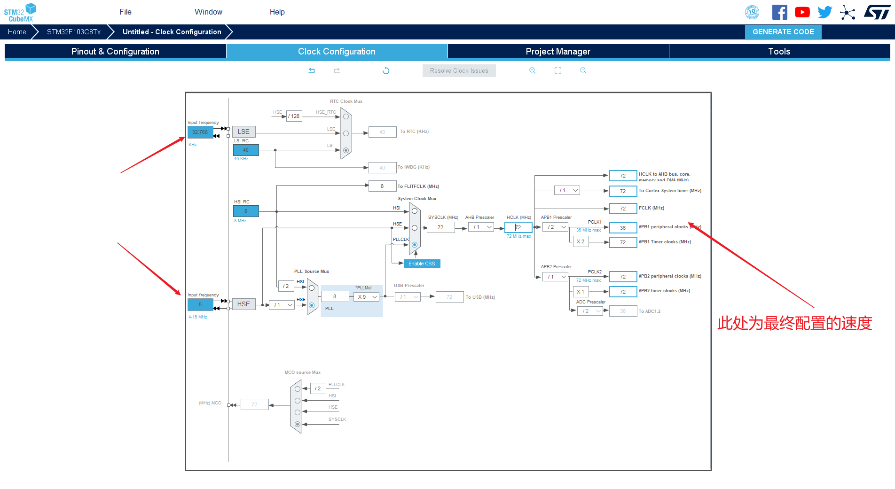Zoom out of the clock diagram
The height and width of the screenshot is (489, 895).
(x=583, y=70)
